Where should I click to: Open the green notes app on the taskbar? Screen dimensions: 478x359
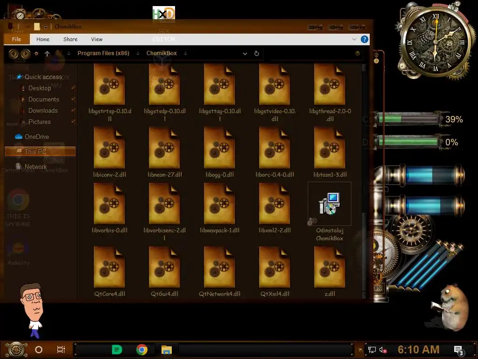pyautogui.click(x=117, y=350)
